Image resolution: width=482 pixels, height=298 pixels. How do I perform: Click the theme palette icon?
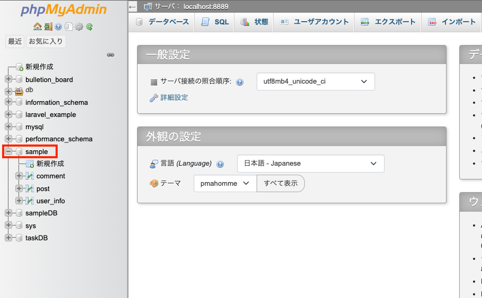point(153,184)
